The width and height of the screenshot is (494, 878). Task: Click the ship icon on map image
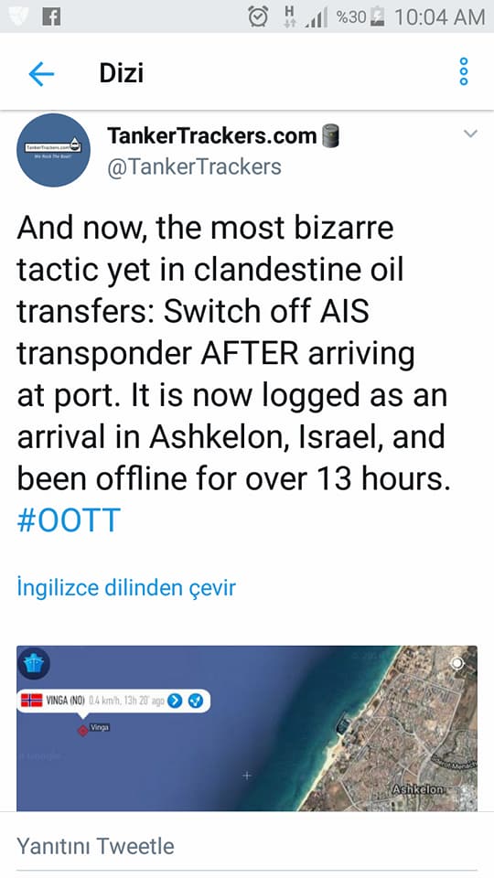(x=34, y=664)
